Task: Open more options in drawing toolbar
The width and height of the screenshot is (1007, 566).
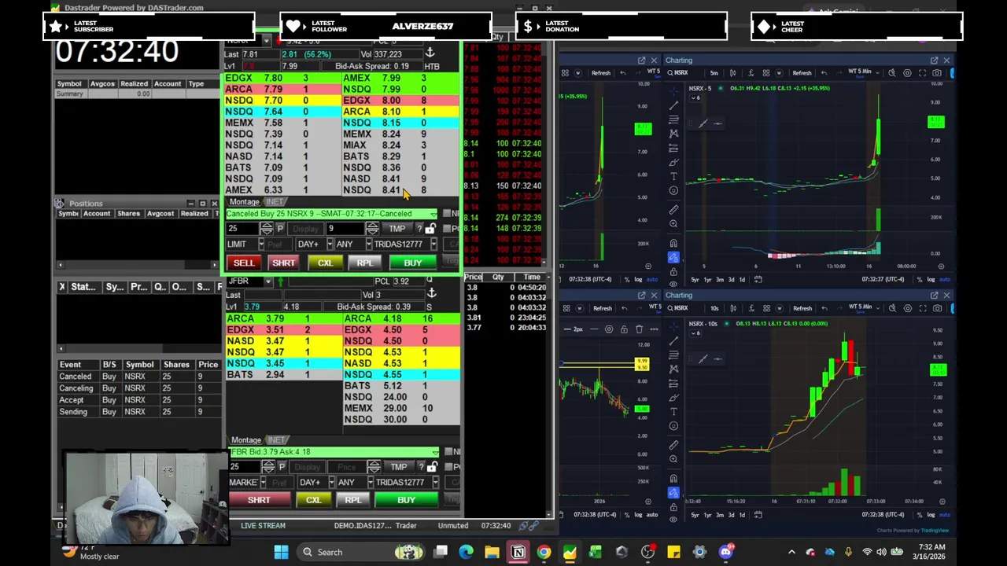Action: click(655, 329)
